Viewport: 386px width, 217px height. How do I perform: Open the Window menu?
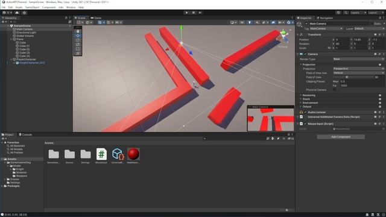71,7
